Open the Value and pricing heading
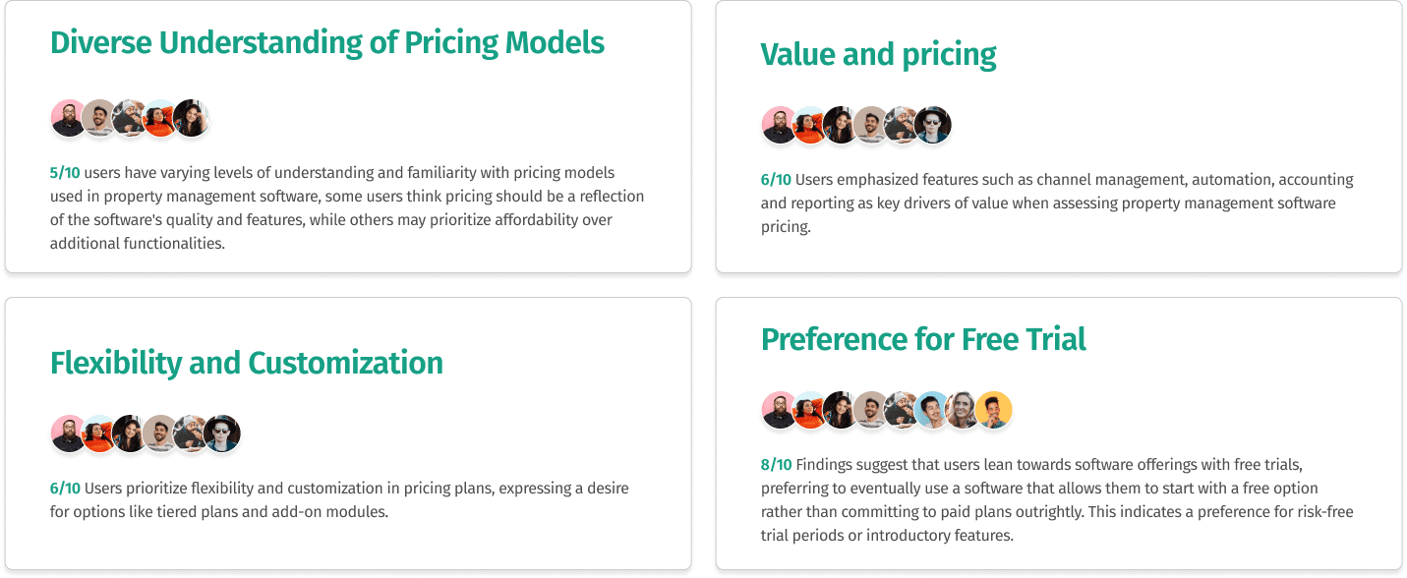 (x=878, y=55)
